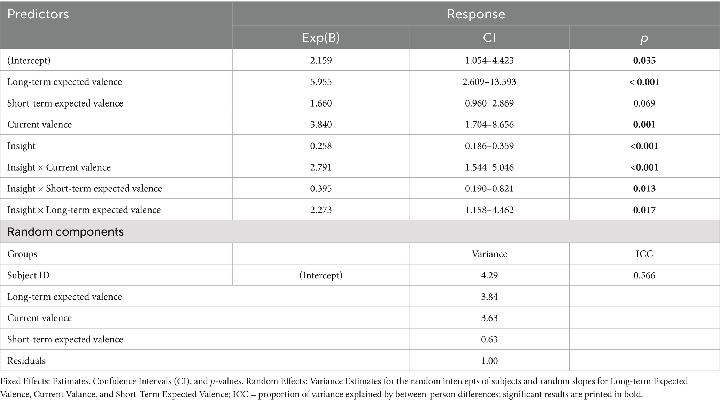Click the Insight × Current valence label

(x=59, y=167)
